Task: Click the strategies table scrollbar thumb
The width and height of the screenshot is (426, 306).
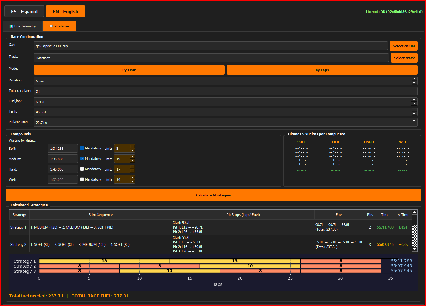Action: click(x=415, y=220)
